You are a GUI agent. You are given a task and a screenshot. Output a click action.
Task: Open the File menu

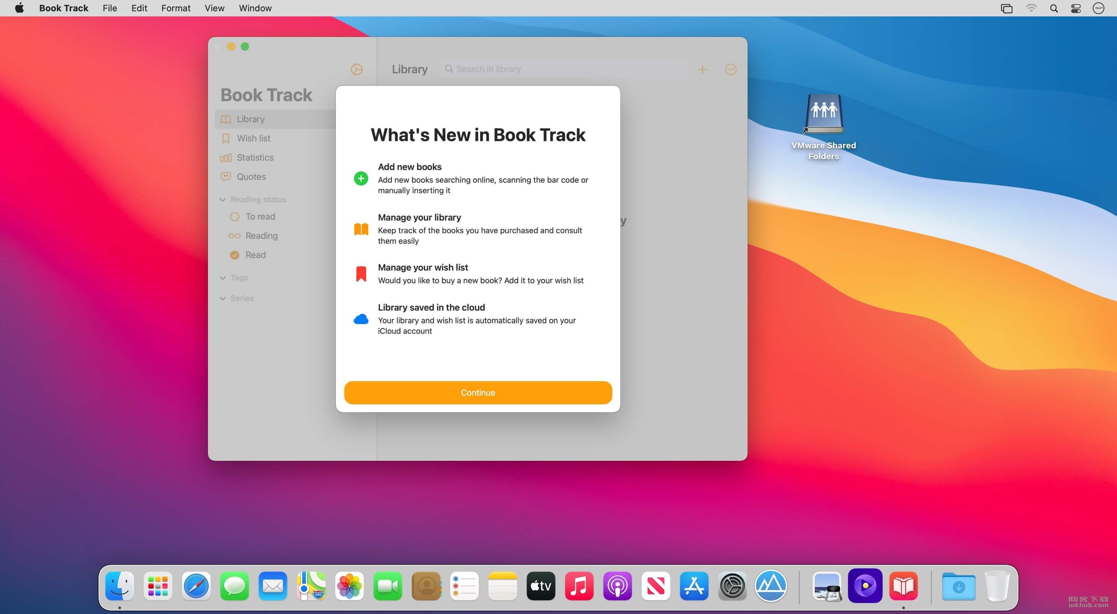110,8
